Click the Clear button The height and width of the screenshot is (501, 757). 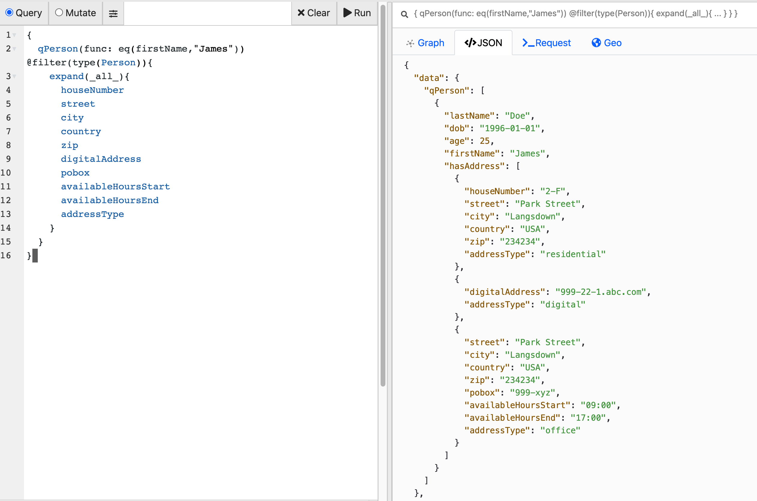(313, 13)
